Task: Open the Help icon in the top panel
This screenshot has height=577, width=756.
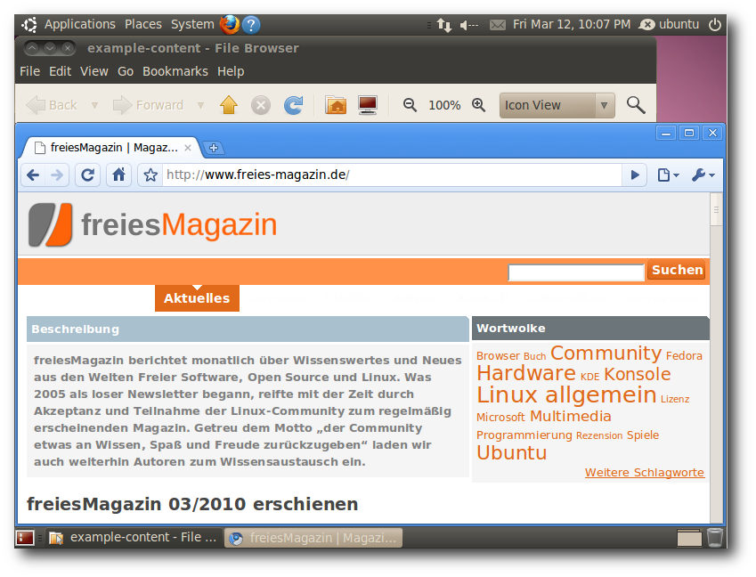Action: coord(251,25)
